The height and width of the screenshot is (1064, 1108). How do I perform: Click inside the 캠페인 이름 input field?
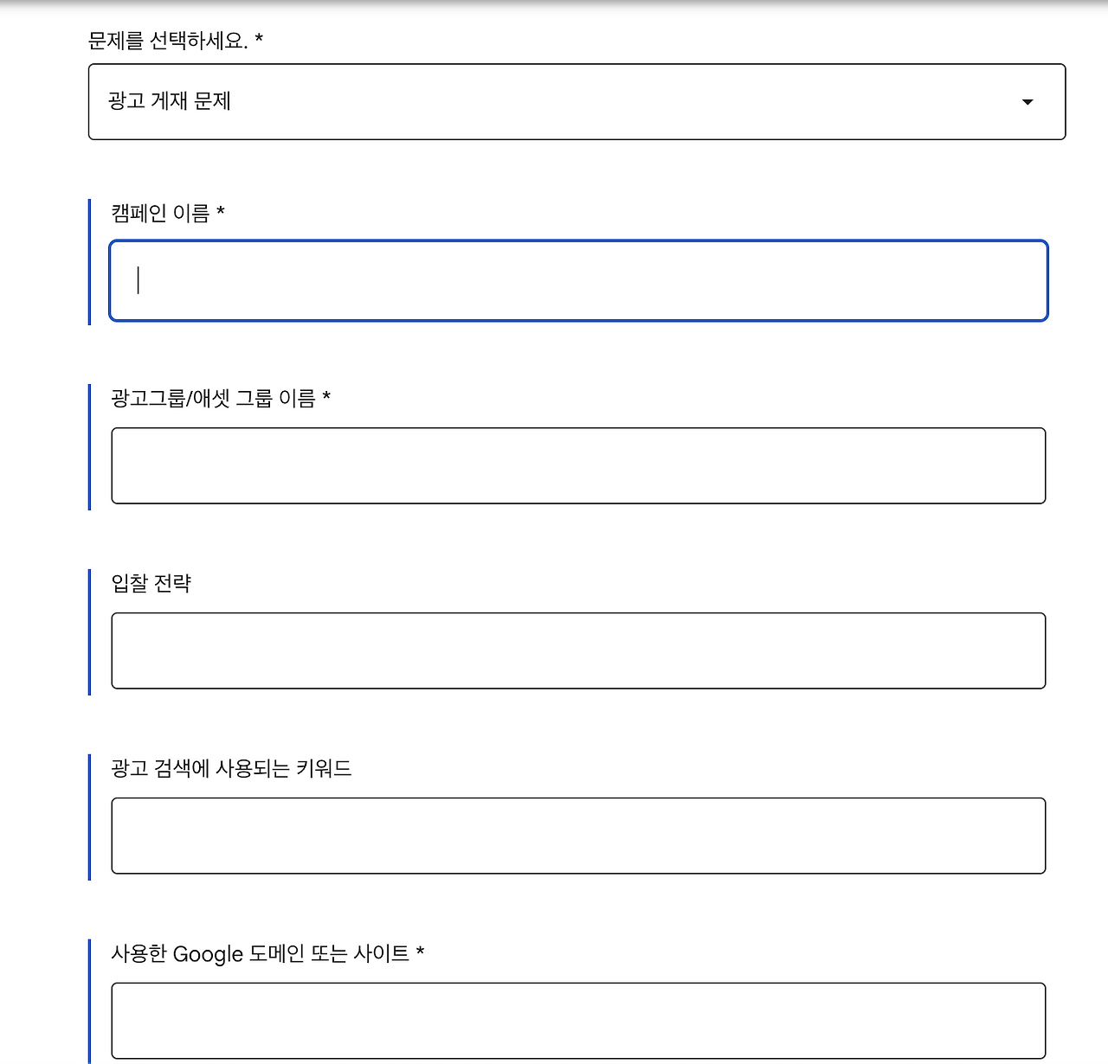coord(577,281)
